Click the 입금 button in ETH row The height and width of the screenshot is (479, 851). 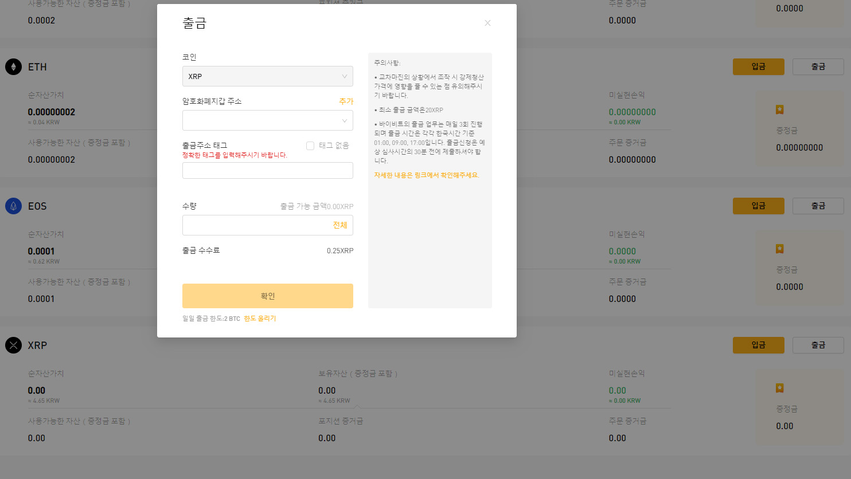click(759, 66)
